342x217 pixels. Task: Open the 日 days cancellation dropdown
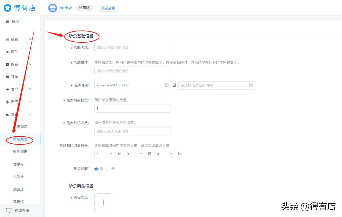pyautogui.click(x=104, y=154)
